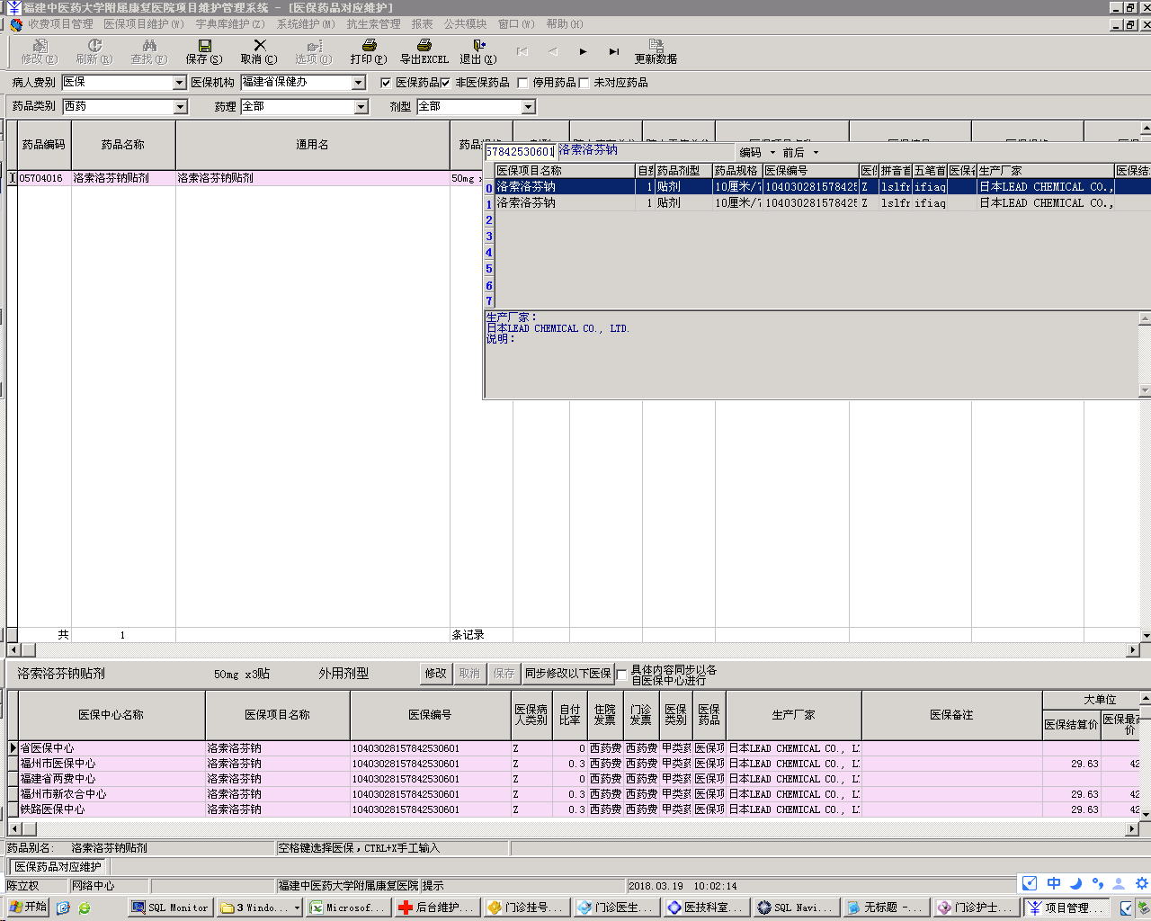This screenshot has height=921, width=1151.
Task: Click the insurance grid horizontal scroll-left arrow
Action: click(13, 828)
